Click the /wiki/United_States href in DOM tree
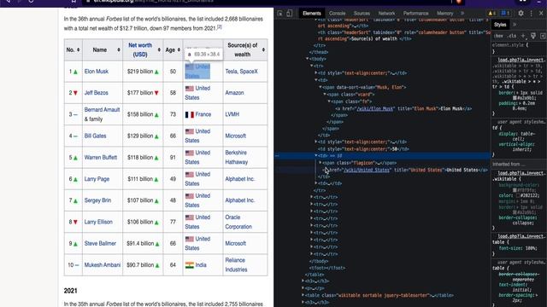 pyautogui.click(x=367, y=170)
